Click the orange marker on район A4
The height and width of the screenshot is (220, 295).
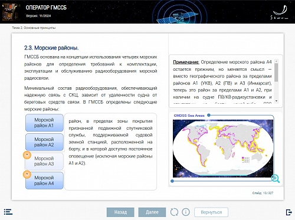(x=27, y=175)
